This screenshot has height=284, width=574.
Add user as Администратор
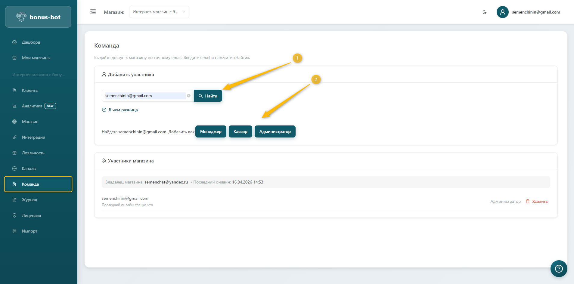[275, 131]
